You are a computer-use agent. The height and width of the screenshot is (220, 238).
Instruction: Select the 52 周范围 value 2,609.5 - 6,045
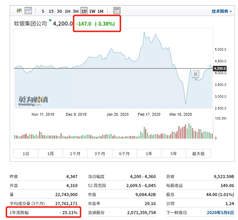point(141,186)
